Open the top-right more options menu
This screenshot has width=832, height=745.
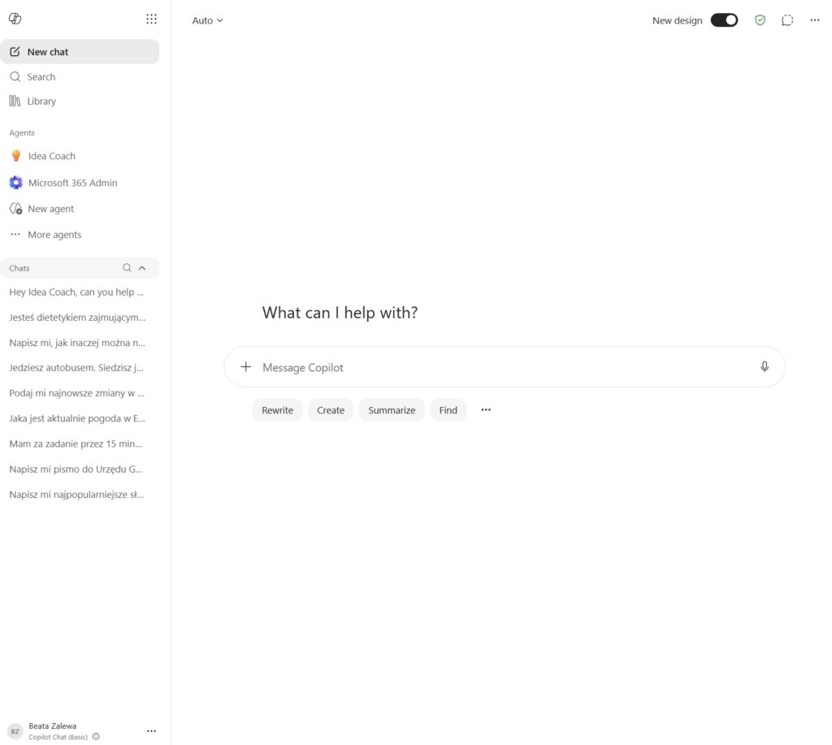coord(814,20)
